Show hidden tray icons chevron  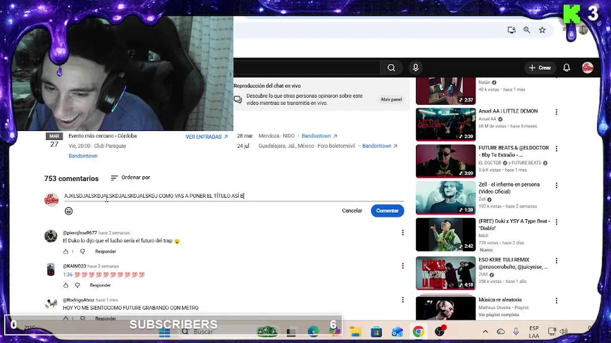(x=485, y=332)
